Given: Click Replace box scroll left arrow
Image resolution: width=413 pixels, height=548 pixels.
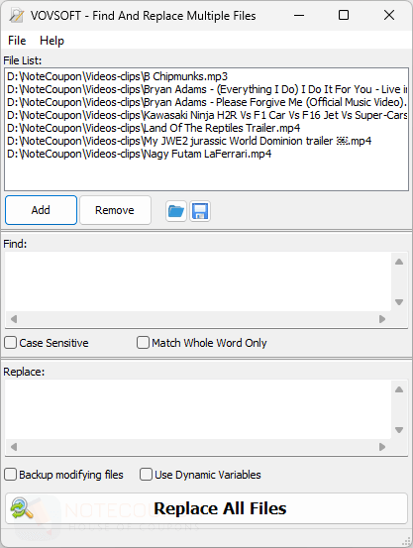Looking at the screenshot, I should tap(14, 447).
